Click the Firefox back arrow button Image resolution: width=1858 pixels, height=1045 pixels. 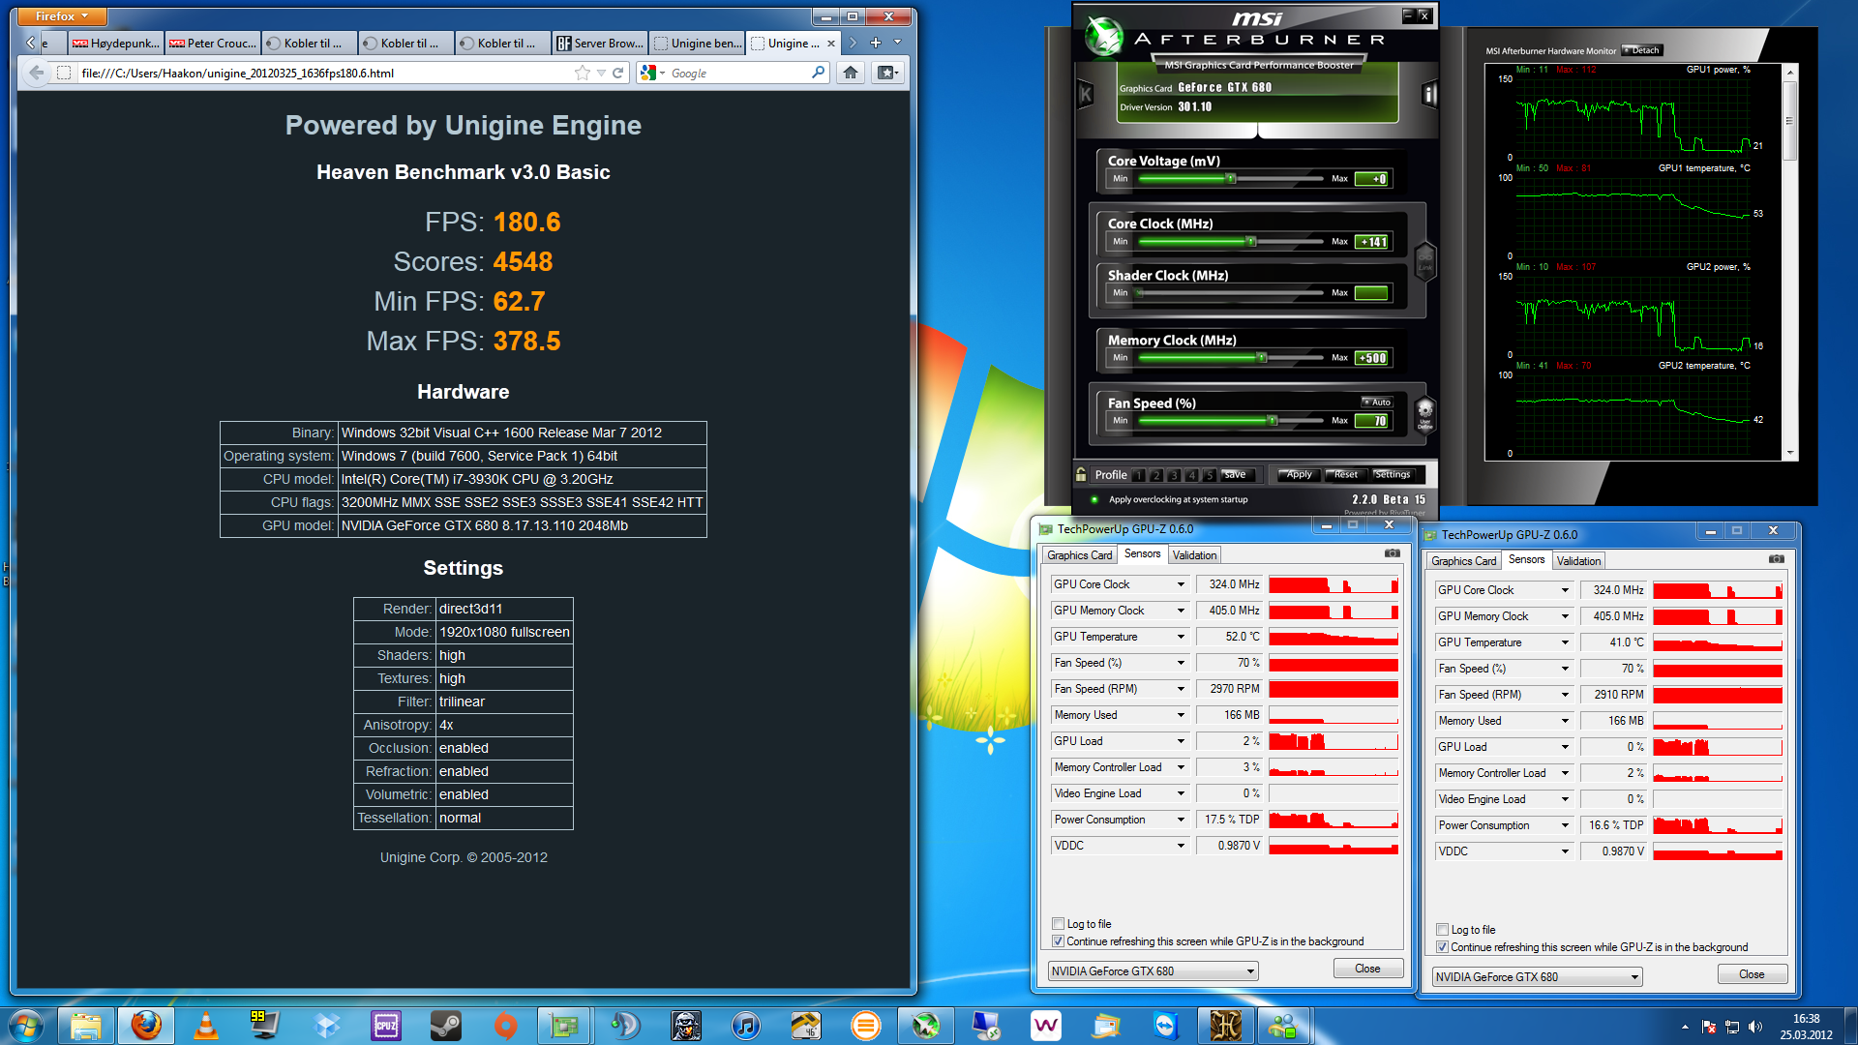(x=36, y=73)
